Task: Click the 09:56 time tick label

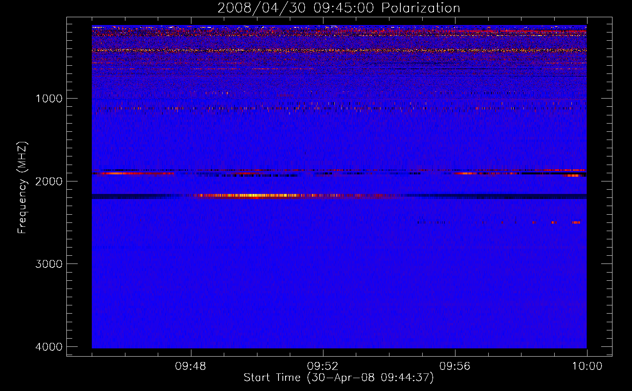Action: tap(455, 366)
